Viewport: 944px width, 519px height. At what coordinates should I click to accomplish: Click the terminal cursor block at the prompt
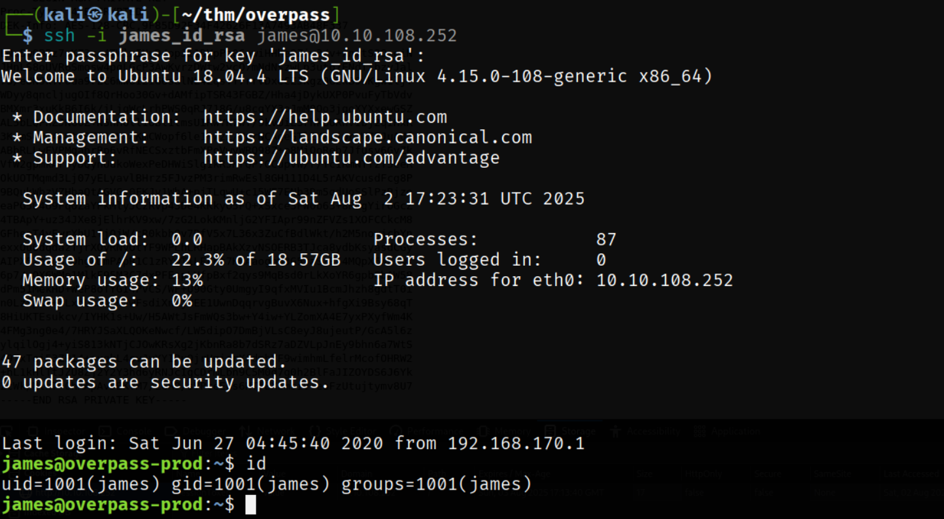coord(250,505)
